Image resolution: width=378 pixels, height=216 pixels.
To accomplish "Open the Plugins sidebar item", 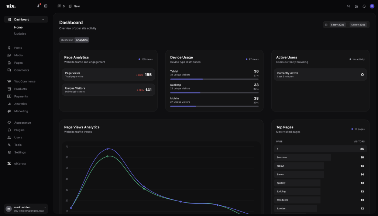I will pos(19,130).
